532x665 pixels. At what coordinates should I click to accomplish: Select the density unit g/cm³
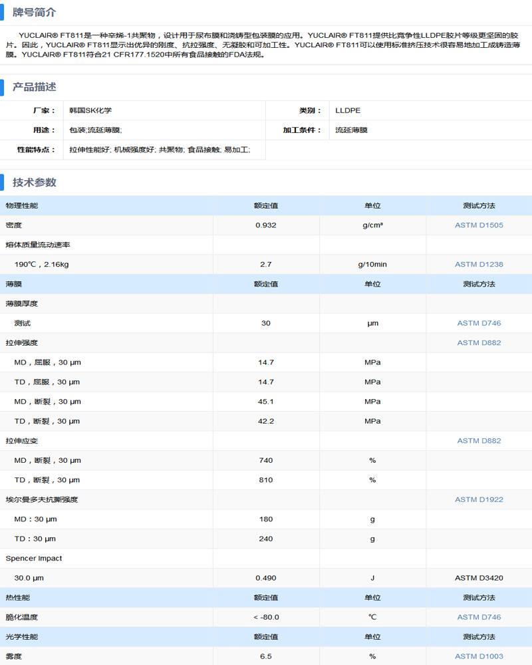(372, 225)
